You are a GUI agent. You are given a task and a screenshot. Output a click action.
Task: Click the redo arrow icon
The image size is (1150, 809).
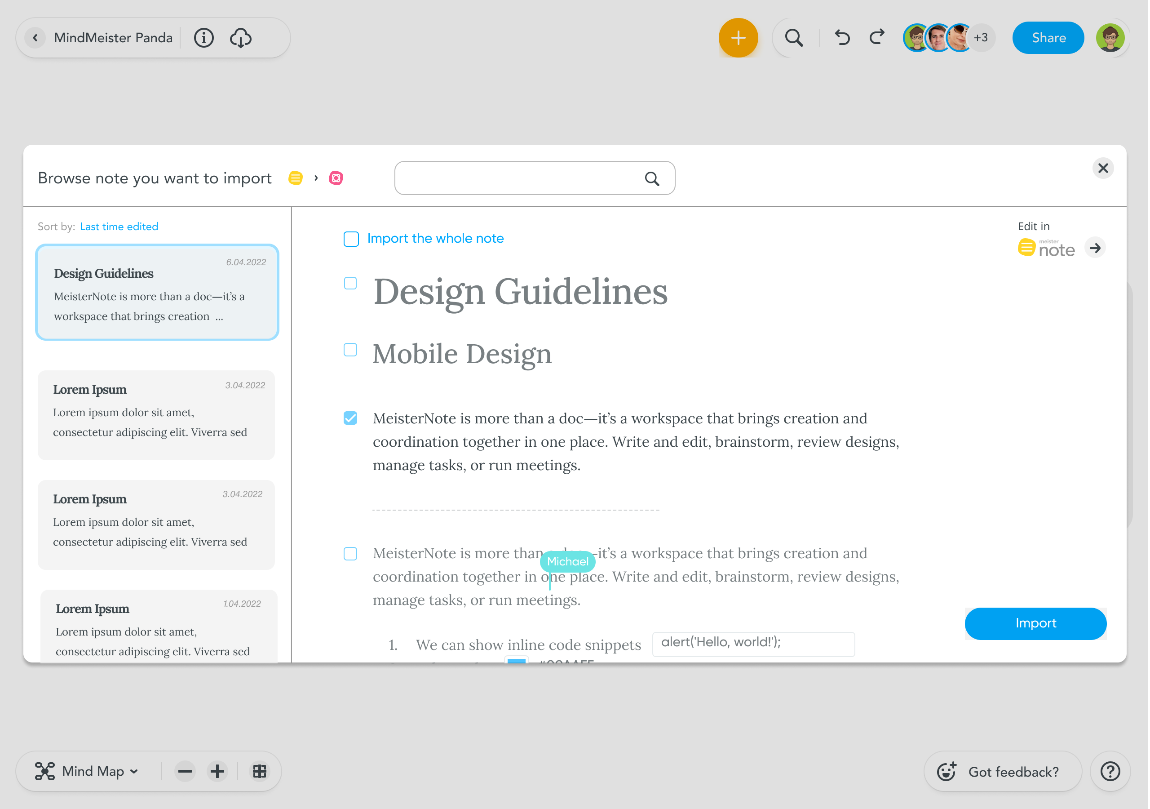877,38
